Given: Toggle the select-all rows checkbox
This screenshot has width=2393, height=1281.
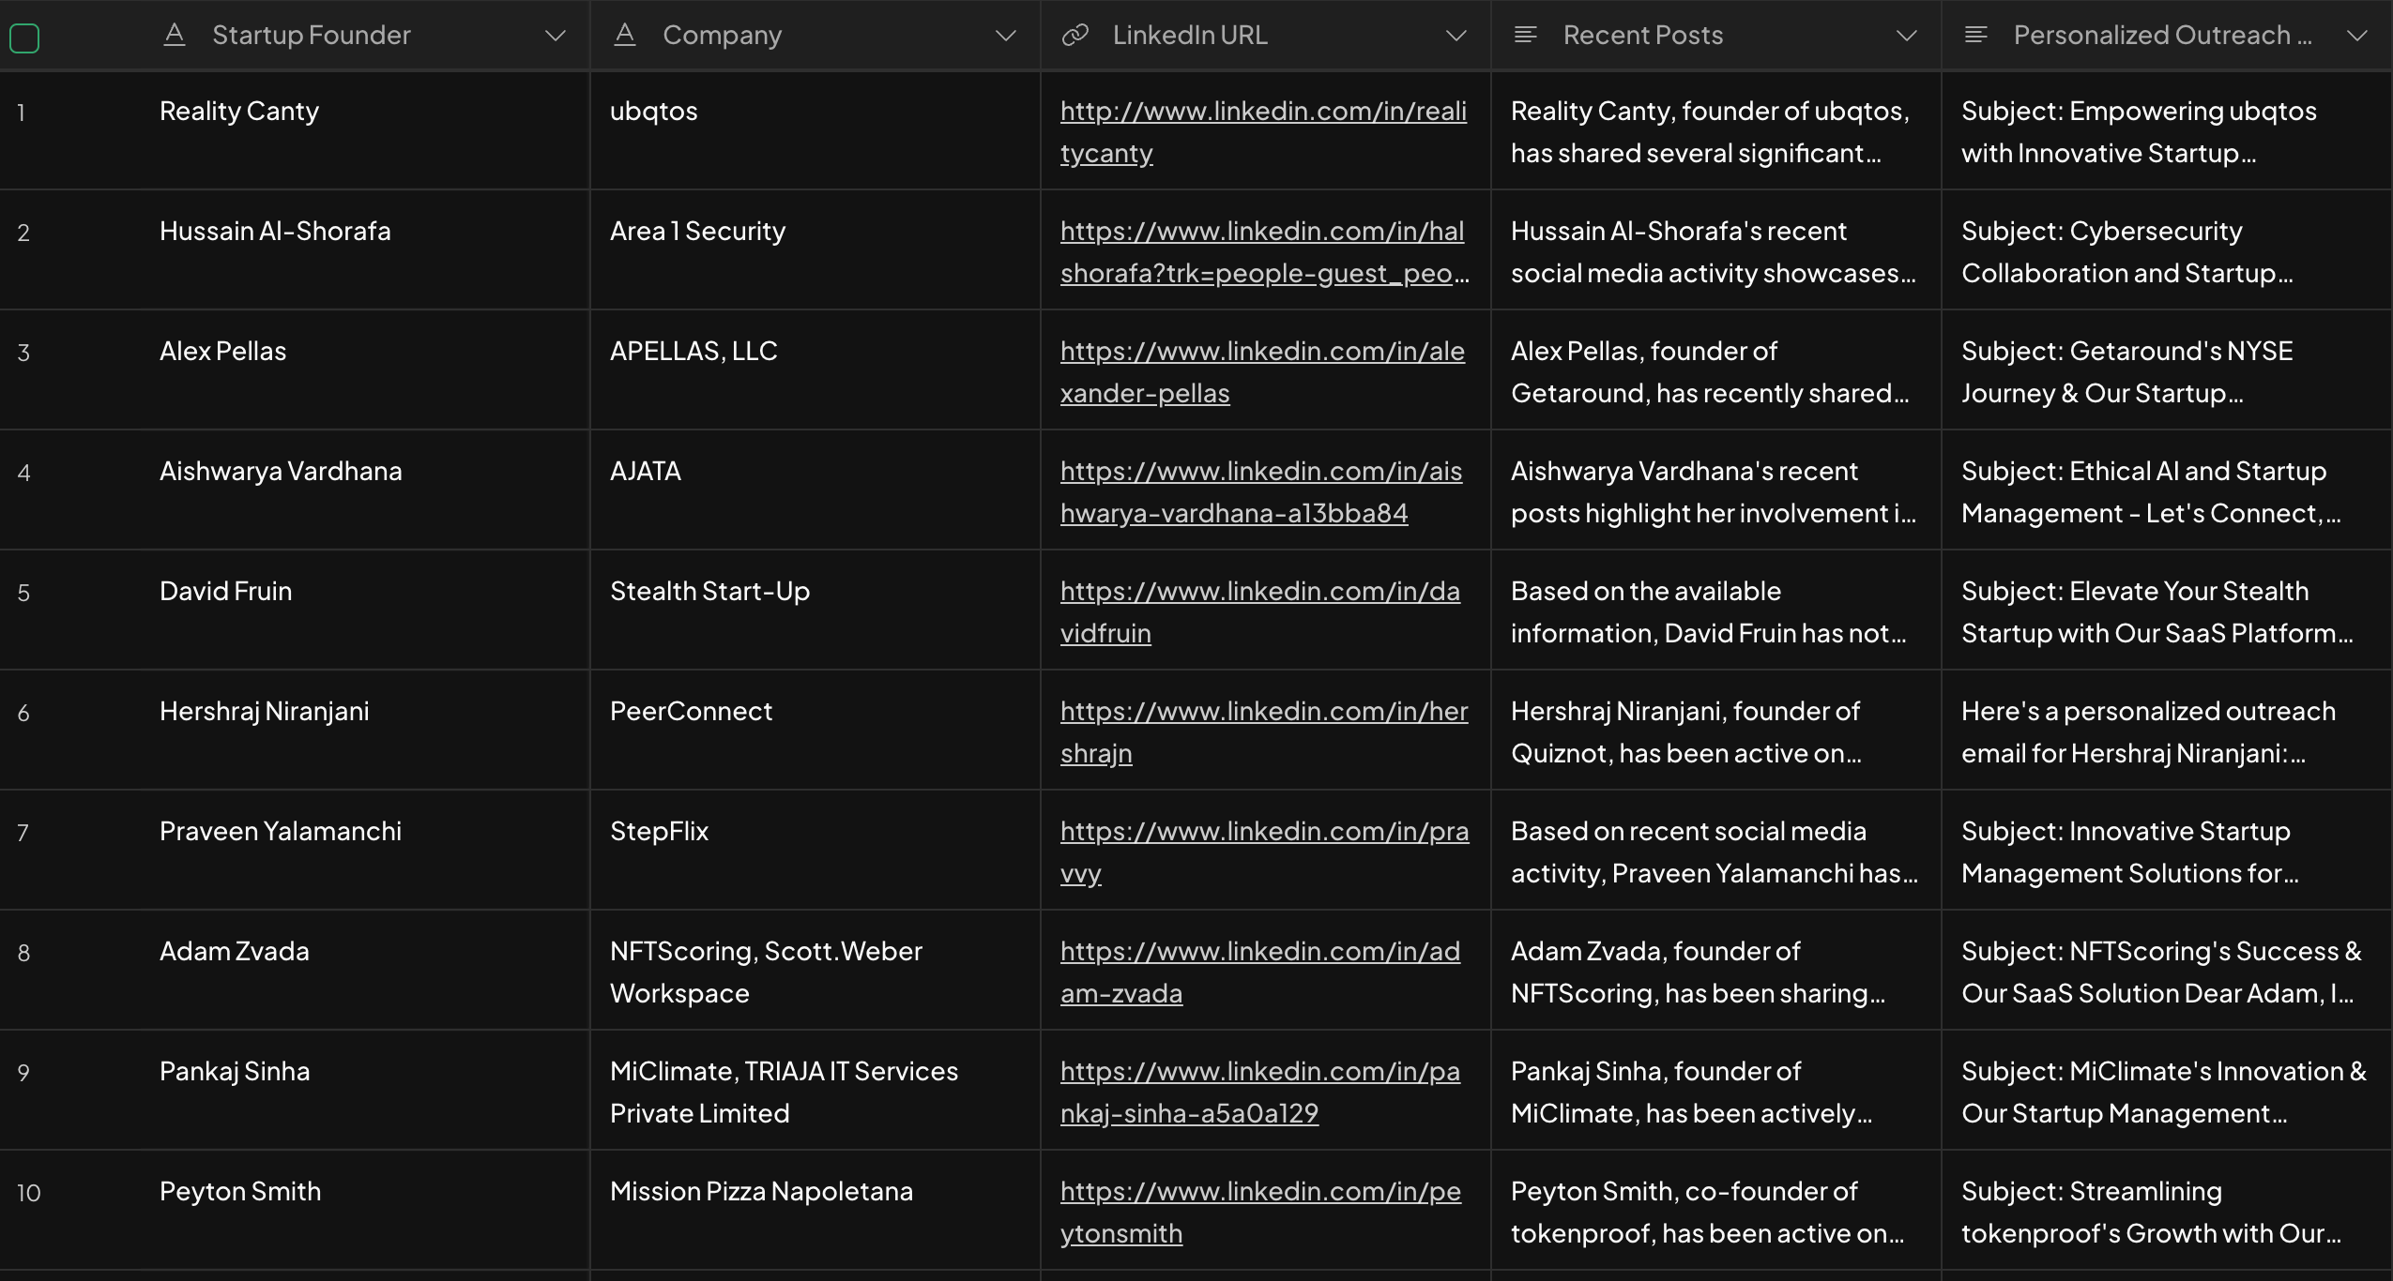Looking at the screenshot, I should (x=24, y=38).
